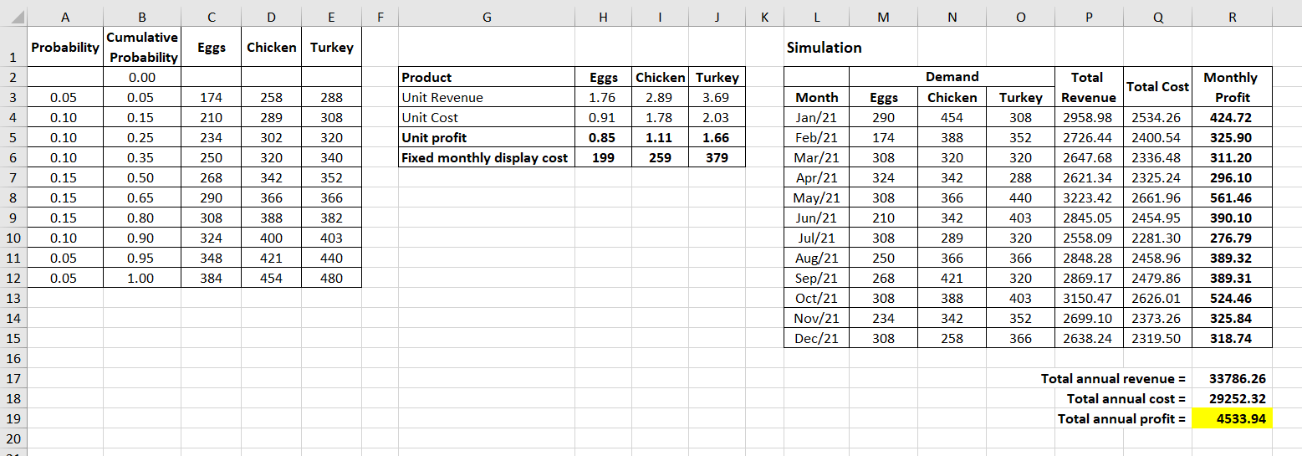Click the Jan/21 total revenue cell 2958.98
The width and height of the screenshot is (1302, 456).
pyautogui.click(x=1088, y=117)
